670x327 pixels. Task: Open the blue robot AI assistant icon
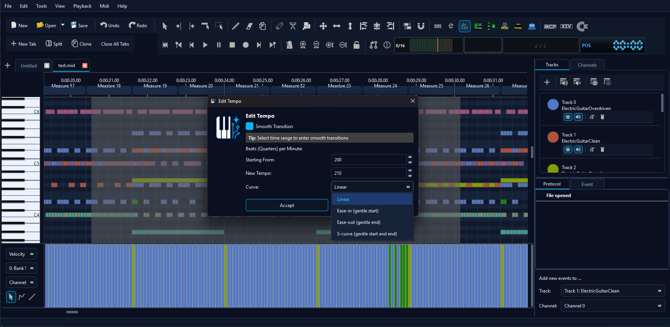[x=532, y=26]
